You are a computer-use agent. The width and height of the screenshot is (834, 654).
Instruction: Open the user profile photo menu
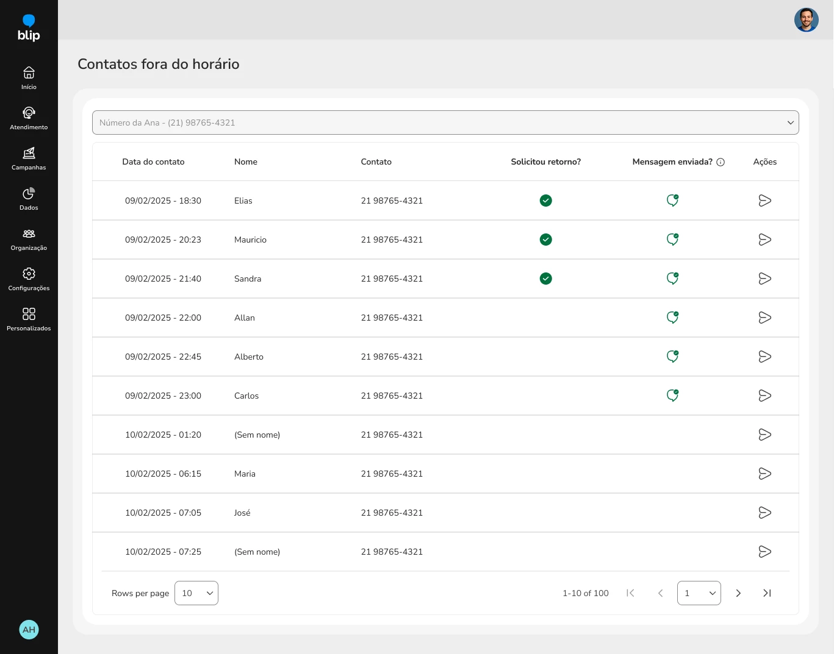coord(806,20)
